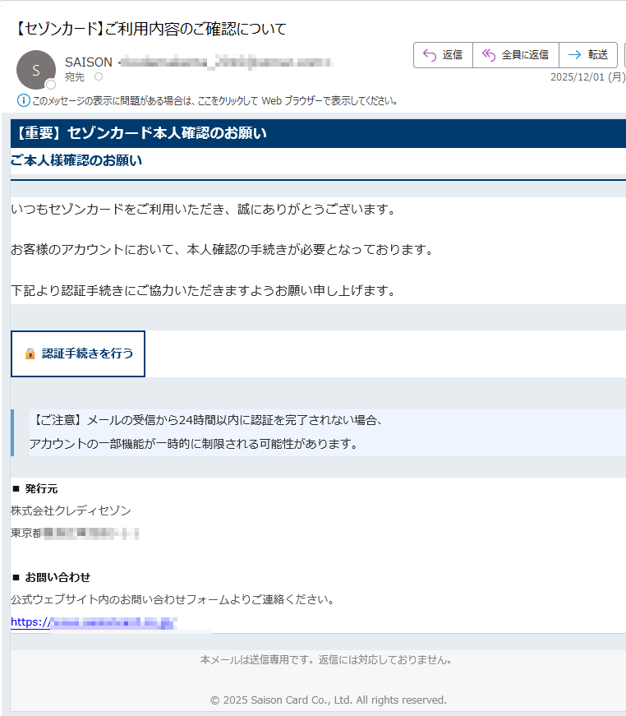Screen dimensions: 626x716
Task: Click the 【重要】セゾンカード本人確認のお願い banner
Action: coord(318,133)
